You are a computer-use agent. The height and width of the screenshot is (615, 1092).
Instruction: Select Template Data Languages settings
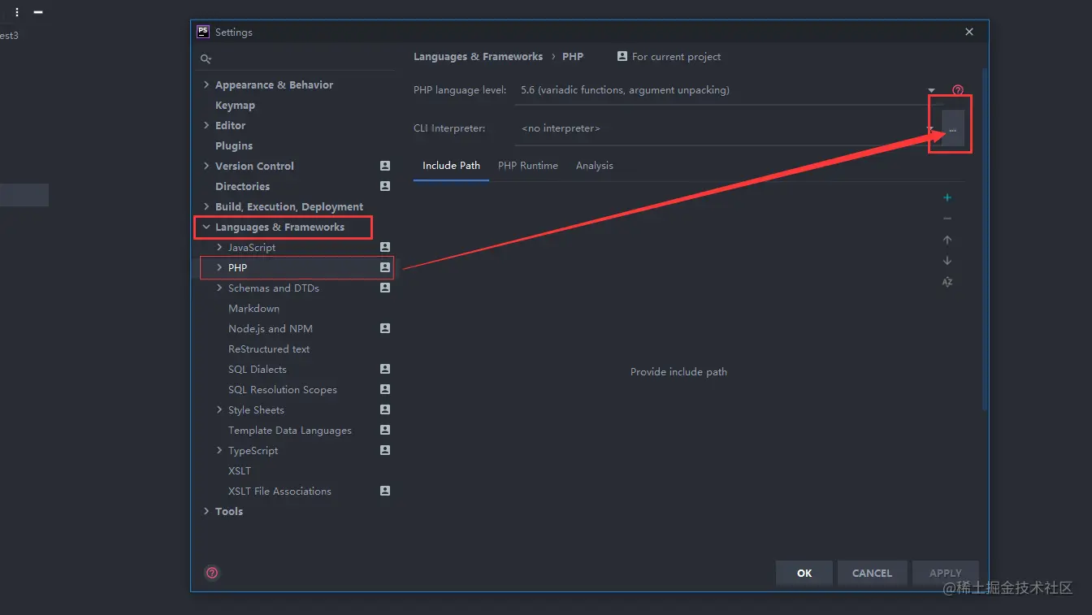(x=290, y=430)
